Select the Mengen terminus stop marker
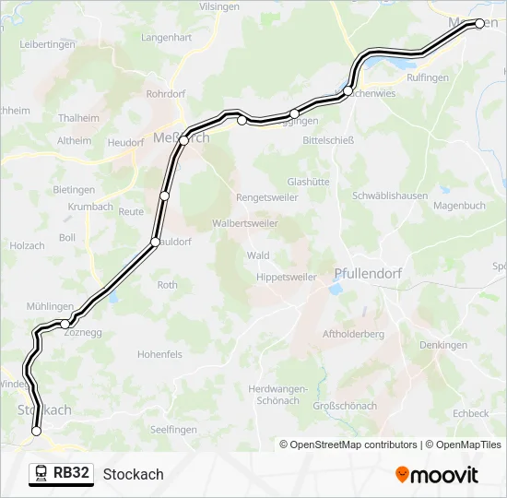Viewport: 507px width, 498px height. 479,23
